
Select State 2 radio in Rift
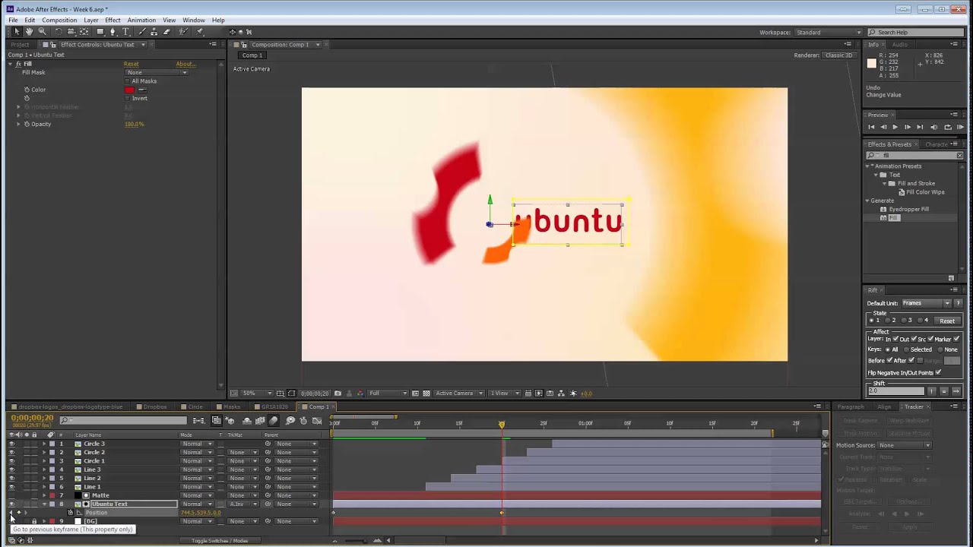(888, 321)
